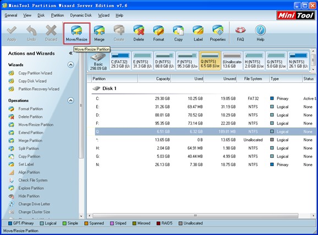Collapse the Wizards section
The width and height of the screenshot is (318, 235).
tap(70, 65)
